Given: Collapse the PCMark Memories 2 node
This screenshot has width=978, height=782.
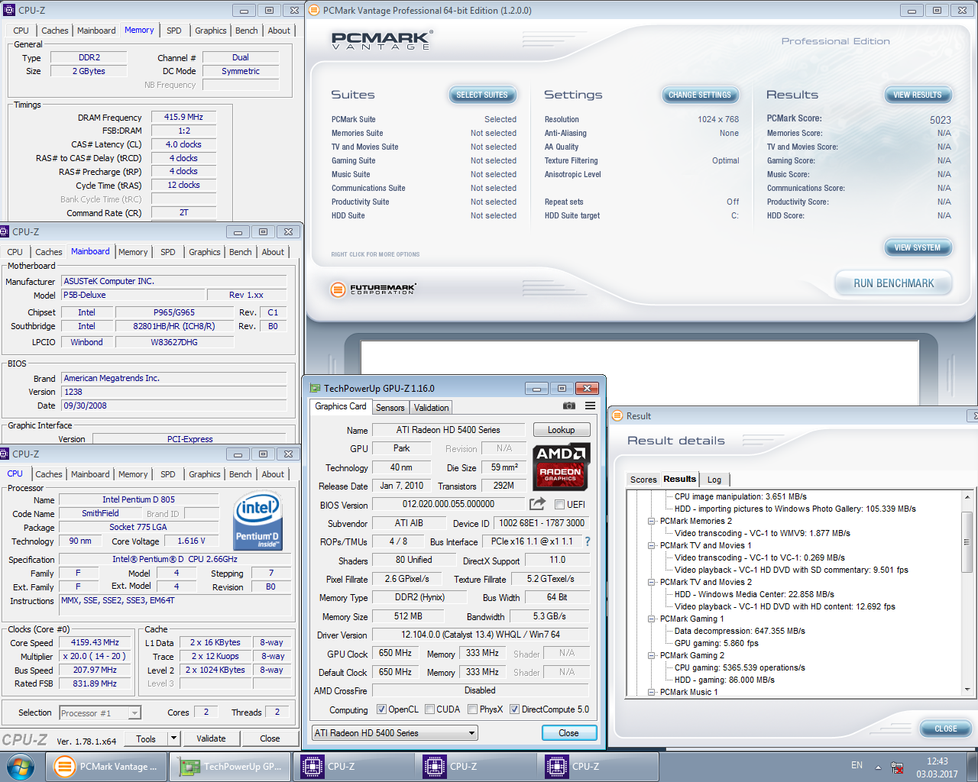Looking at the screenshot, I should [x=652, y=521].
